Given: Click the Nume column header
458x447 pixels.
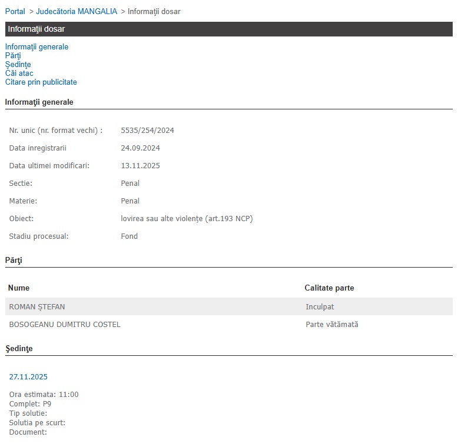Looking at the screenshot, I should tap(19, 288).
